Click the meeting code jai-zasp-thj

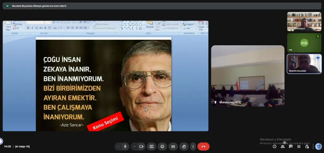coord(22,147)
